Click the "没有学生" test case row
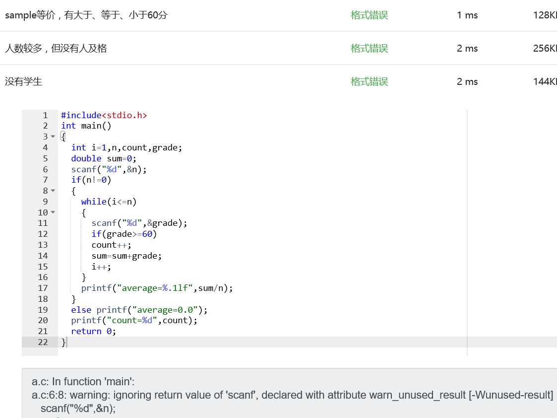Screen dimensions: 557x418 24,81
